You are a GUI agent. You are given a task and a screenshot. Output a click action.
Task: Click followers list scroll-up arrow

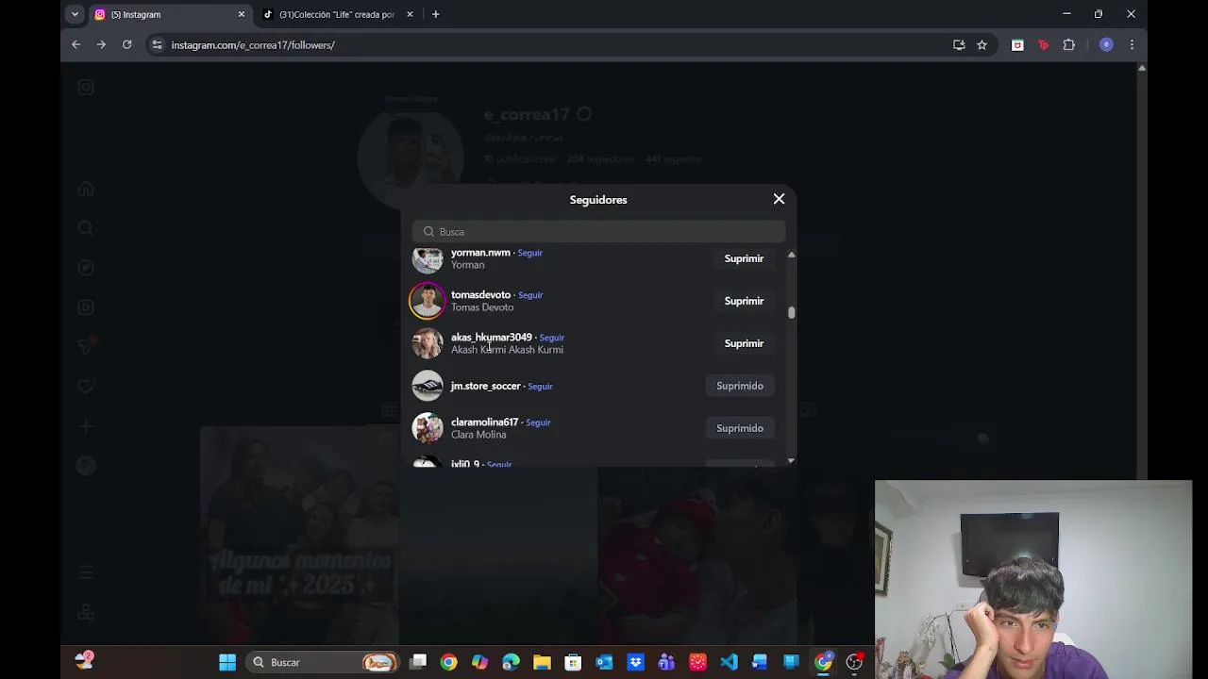coord(791,255)
